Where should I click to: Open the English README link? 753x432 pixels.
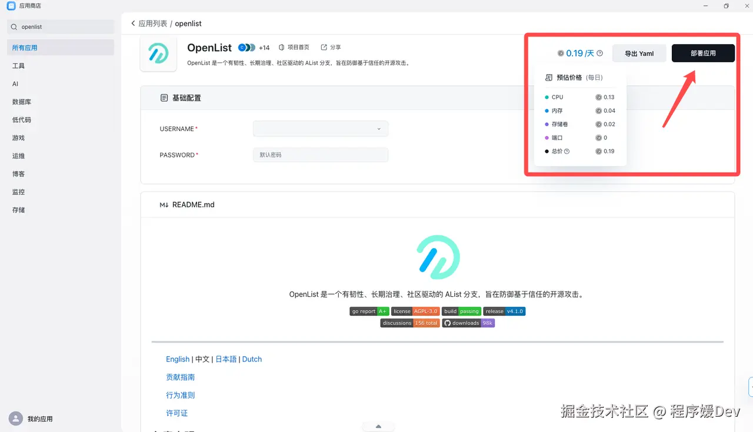point(178,359)
